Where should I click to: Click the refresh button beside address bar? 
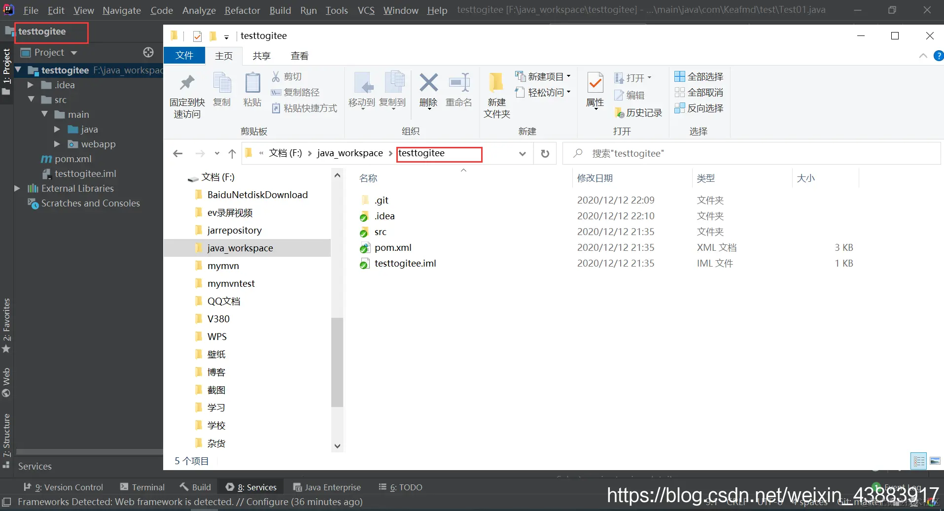pos(545,154)
